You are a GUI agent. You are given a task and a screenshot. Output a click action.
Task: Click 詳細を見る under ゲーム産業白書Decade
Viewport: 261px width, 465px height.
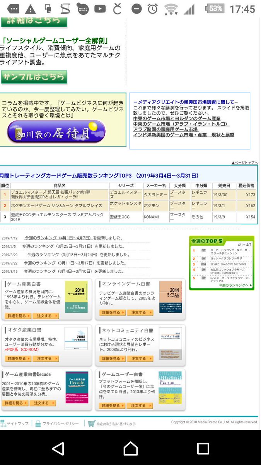(15, 403)
